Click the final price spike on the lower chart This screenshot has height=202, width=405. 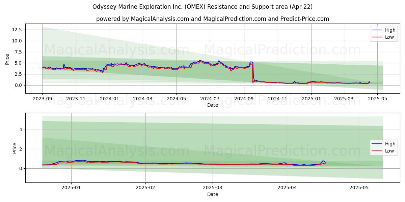tap(323, 161)
